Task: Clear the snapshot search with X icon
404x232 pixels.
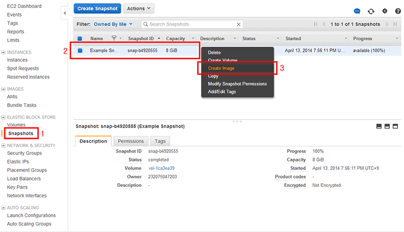Action: coord(239,24)
